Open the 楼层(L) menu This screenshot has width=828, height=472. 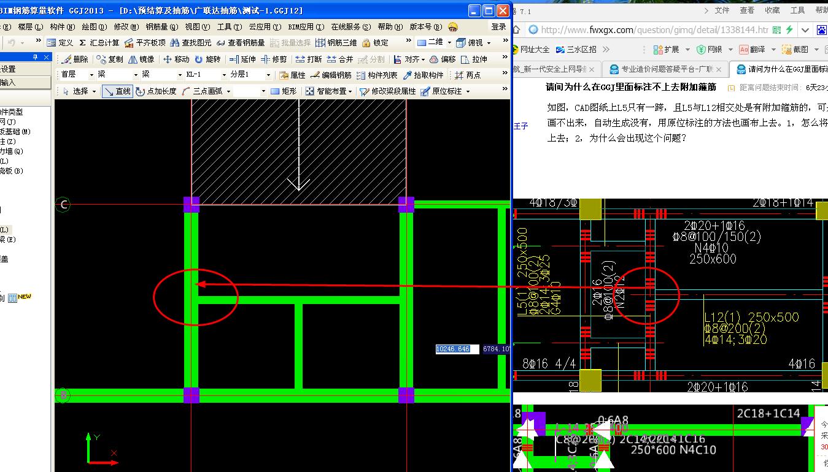coord(31,27)
